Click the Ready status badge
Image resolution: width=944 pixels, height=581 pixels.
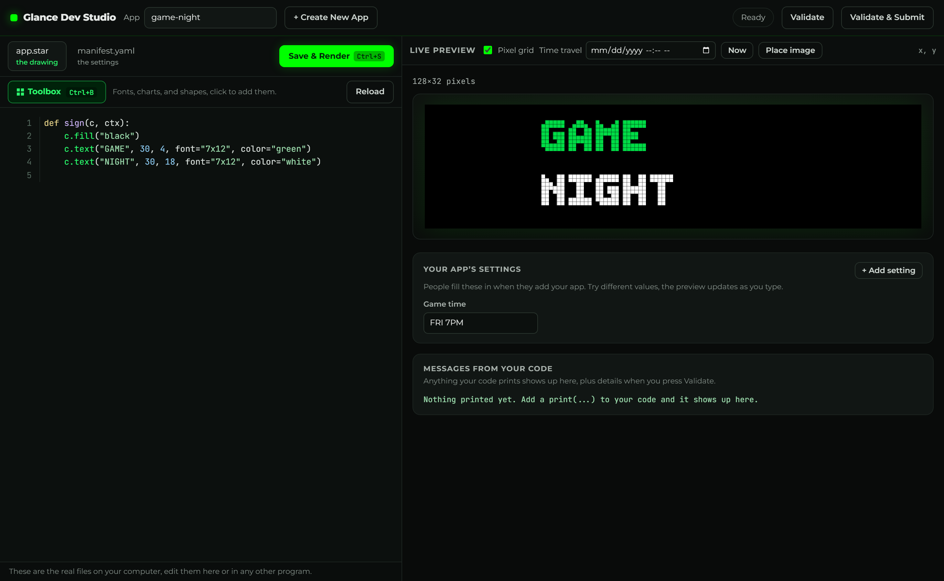coord(753,18)
